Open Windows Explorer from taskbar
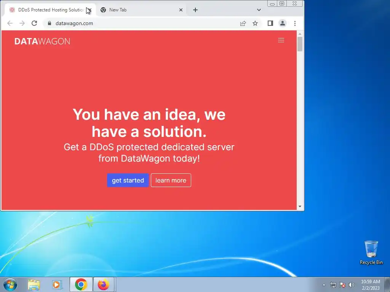This screenshot has height=292, width=390. [34, 284]
